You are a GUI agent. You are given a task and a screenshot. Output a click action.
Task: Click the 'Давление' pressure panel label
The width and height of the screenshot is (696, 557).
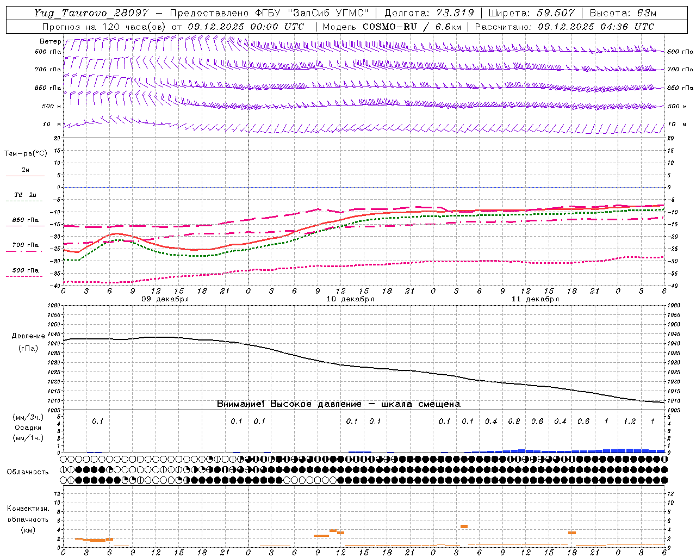(28, 336)
